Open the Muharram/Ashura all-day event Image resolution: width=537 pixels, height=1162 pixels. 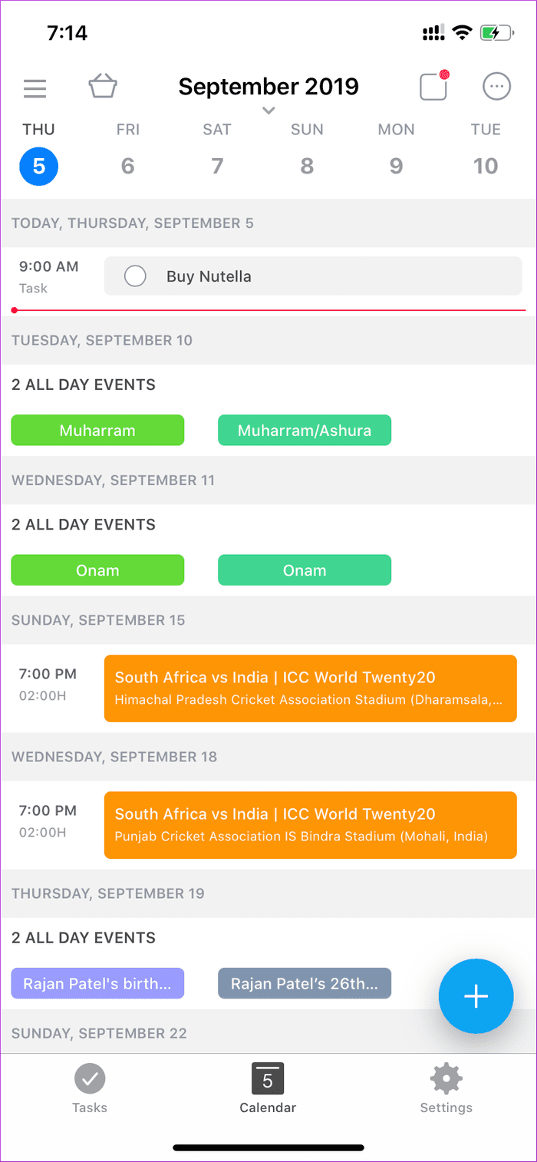coord(305,431)
